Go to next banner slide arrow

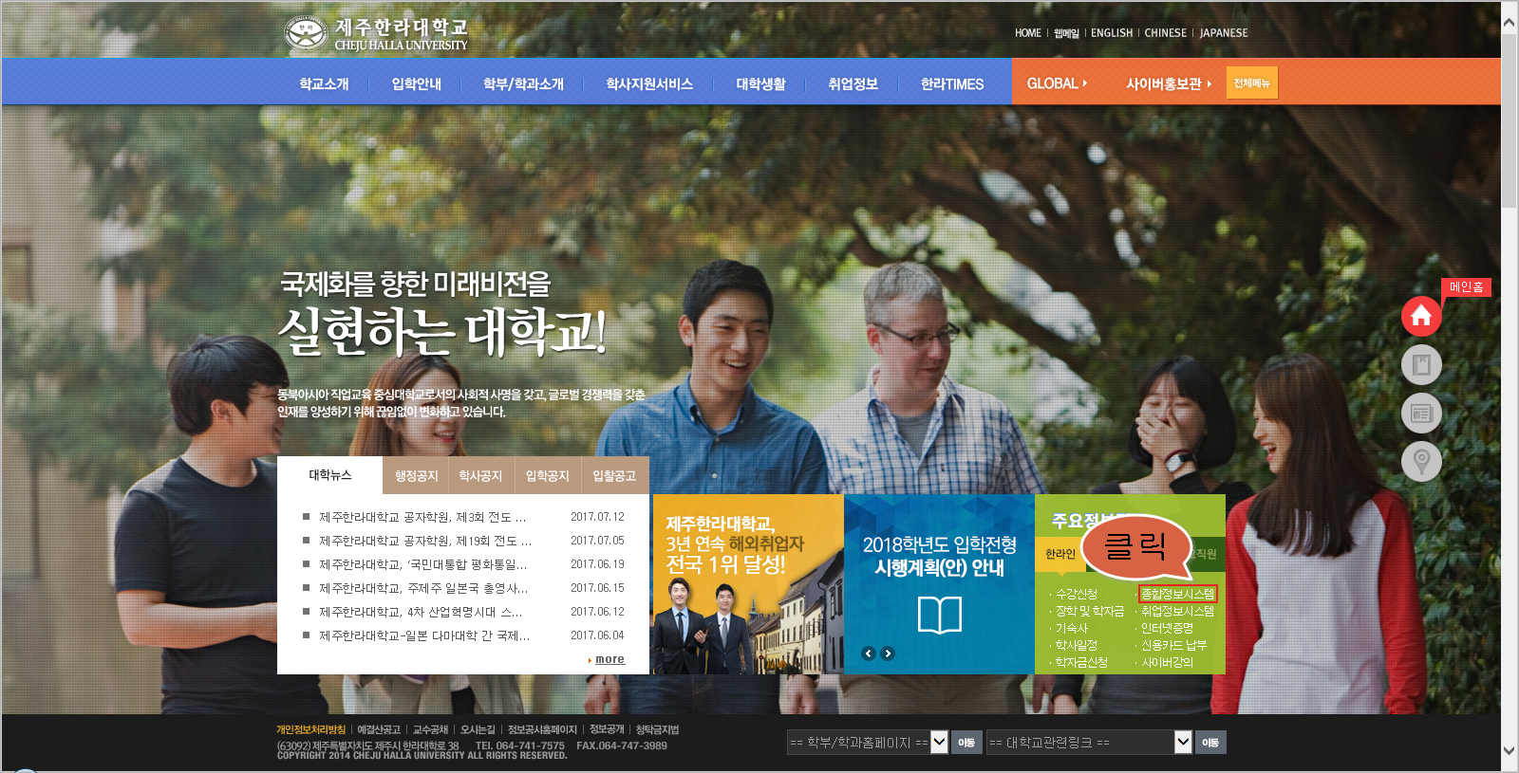tap(887, 653)
